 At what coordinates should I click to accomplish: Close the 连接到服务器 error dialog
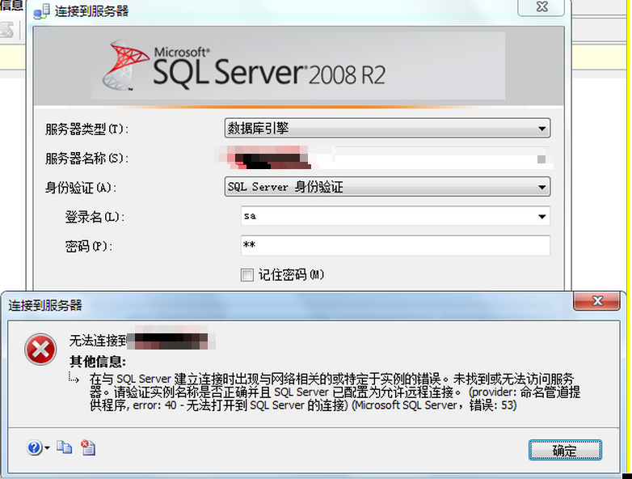click(597, 301)
